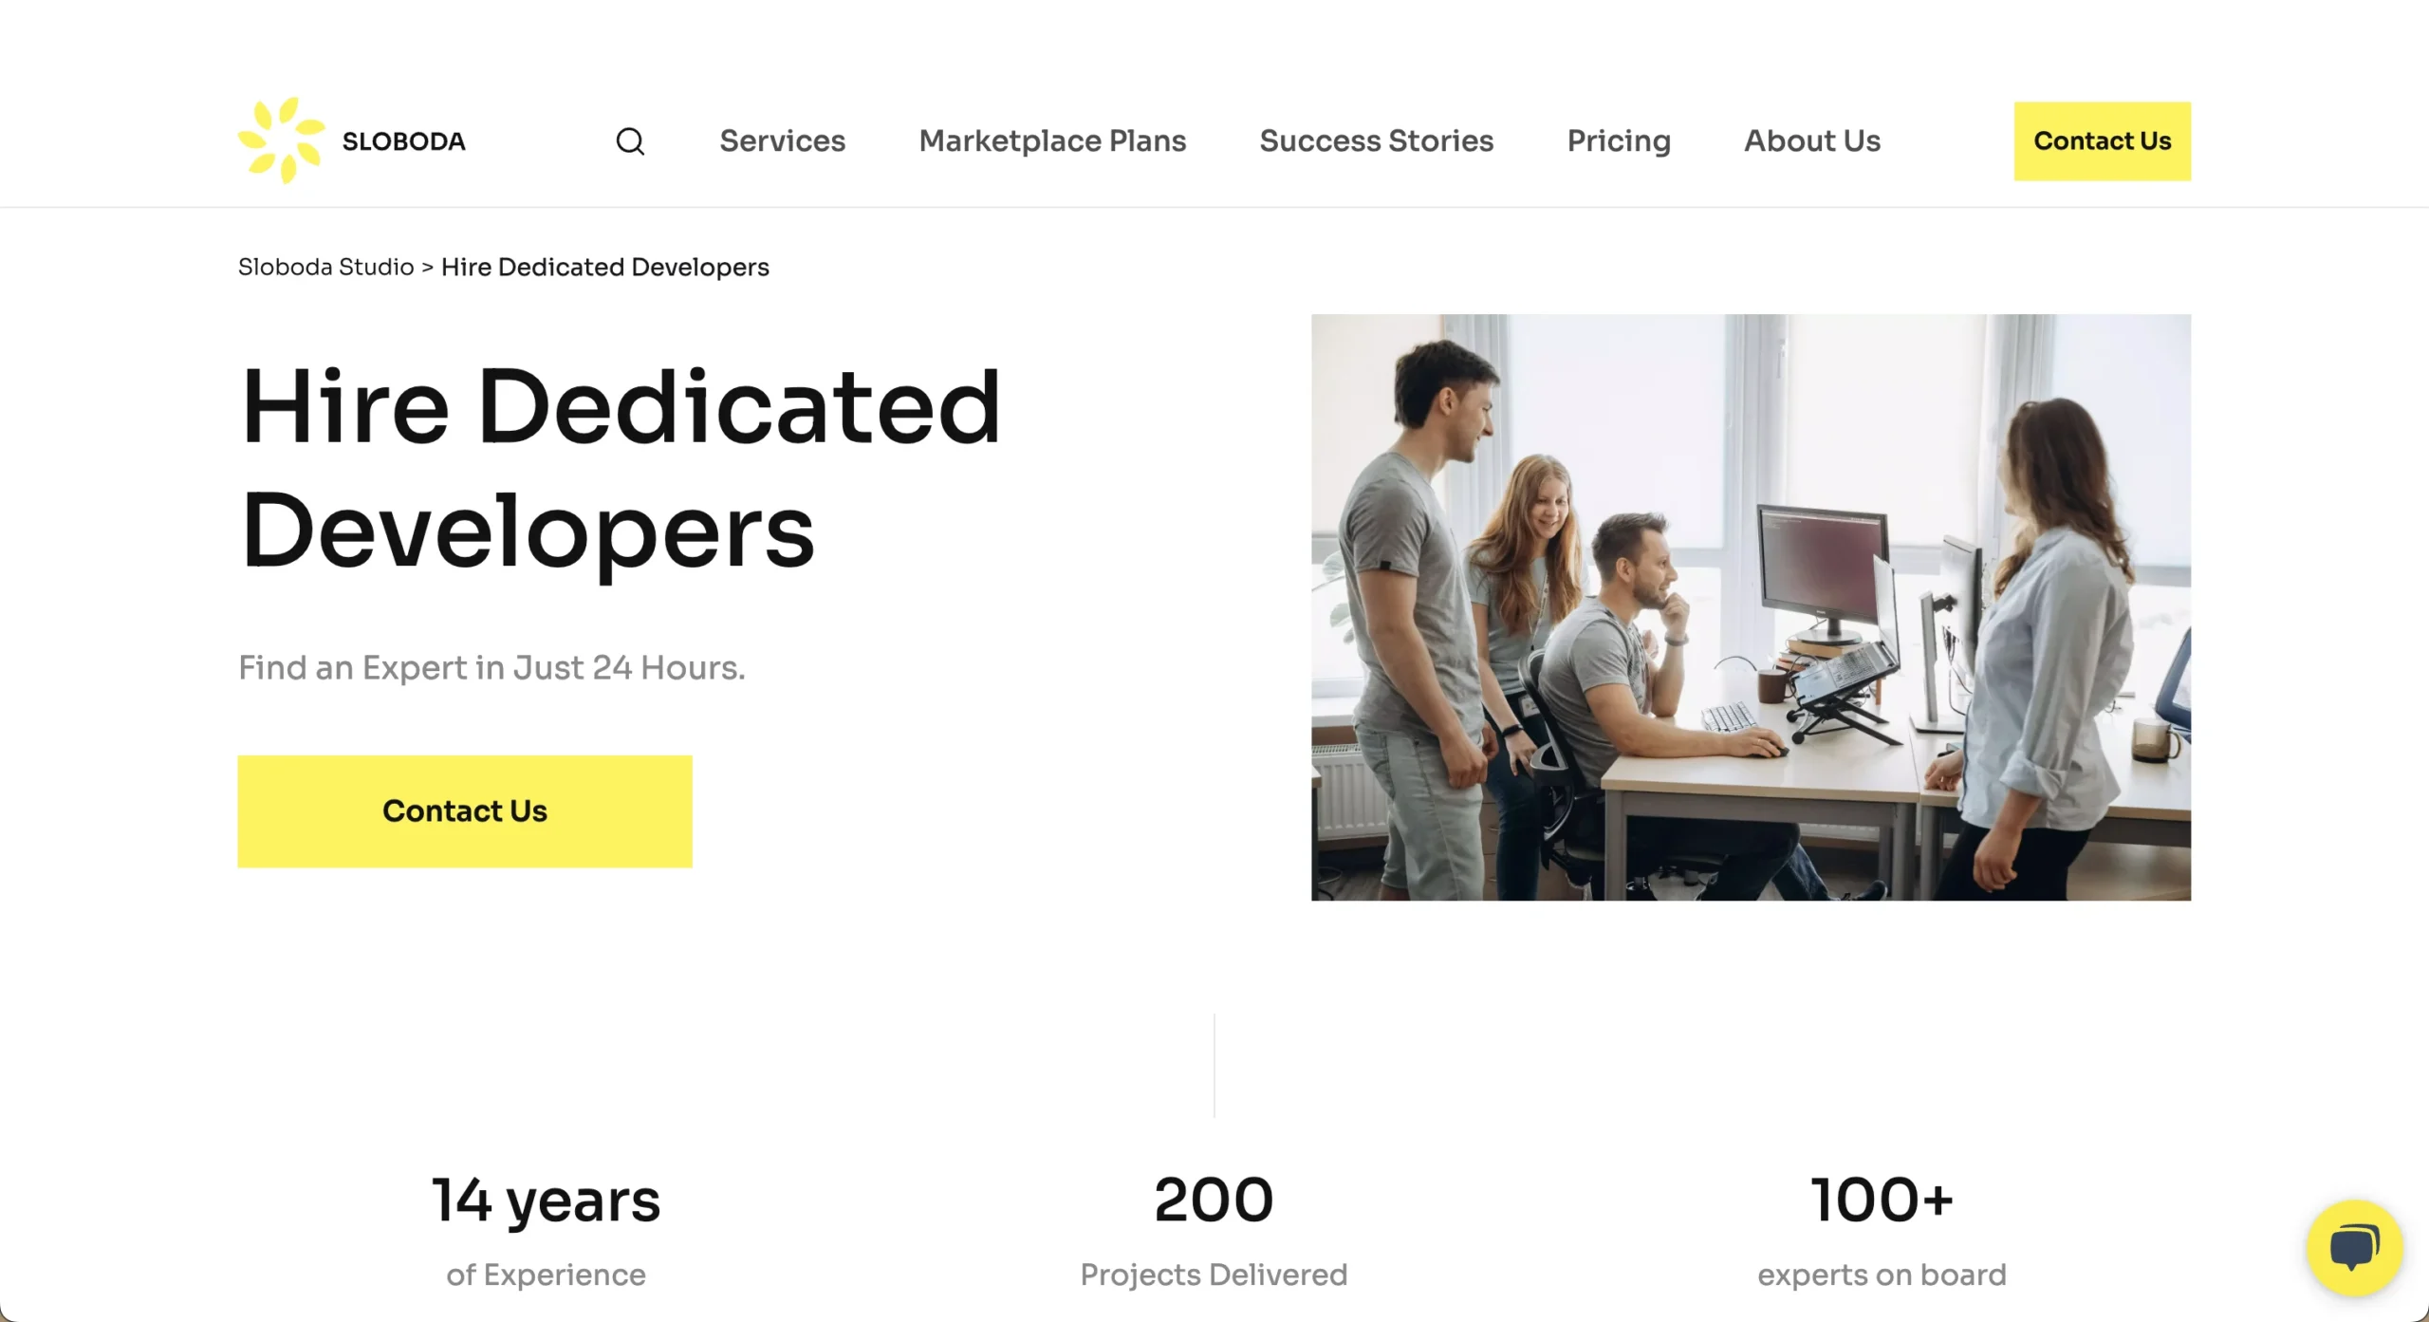
Task: Follow the Sloboda Studio breadcrumb link
Action: pos(325,267)
